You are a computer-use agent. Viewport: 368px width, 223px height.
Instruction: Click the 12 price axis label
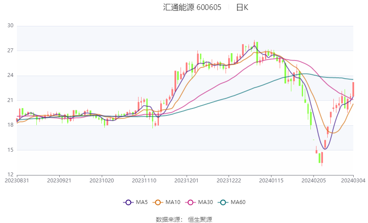click(10, 175)
